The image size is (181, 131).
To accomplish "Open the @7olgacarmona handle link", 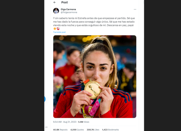I will point(69,12).
